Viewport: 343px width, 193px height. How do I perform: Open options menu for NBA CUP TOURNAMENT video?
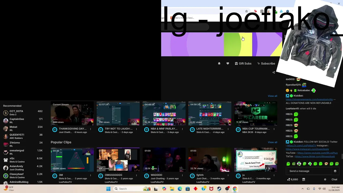click(274, 129)
